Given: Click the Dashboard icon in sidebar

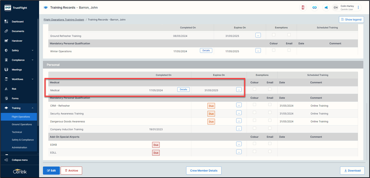Looking at the screenshot, I should coord(6,22).
